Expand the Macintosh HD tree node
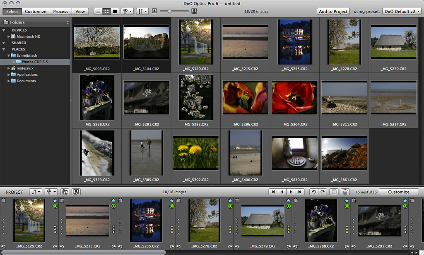The height and width of the screenshot is (255, 424). coord(10,36)
